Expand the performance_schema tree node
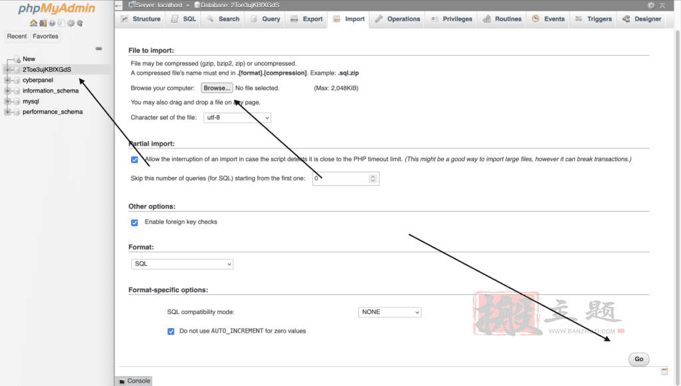681x386 pixels. (x=7, y=112)
